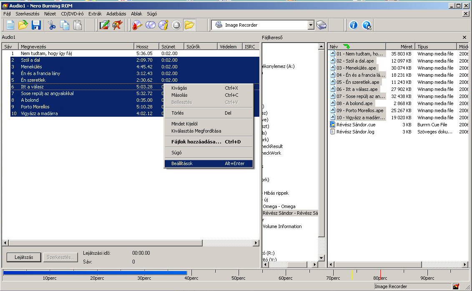
Task: Open the Image Recorder dropdown
Action: click(x=311, y=25)
